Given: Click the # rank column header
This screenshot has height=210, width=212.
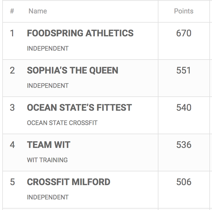Looking at the screenshot, I should tap(12, 11).
